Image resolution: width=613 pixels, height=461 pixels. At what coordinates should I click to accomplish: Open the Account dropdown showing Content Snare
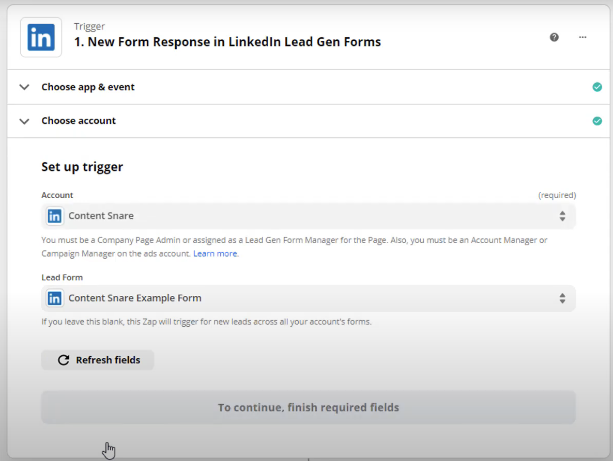309,216
